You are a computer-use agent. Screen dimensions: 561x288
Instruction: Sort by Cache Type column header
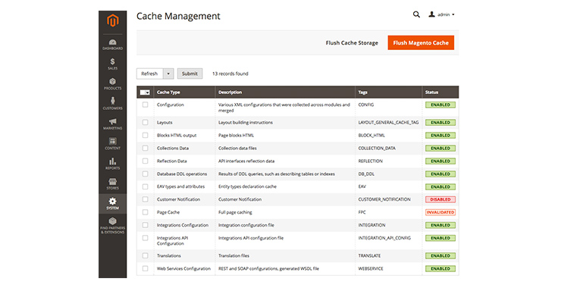coord(168,92)
